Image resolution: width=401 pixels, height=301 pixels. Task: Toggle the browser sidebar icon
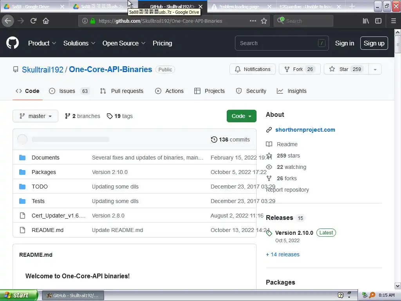point(378,21)
